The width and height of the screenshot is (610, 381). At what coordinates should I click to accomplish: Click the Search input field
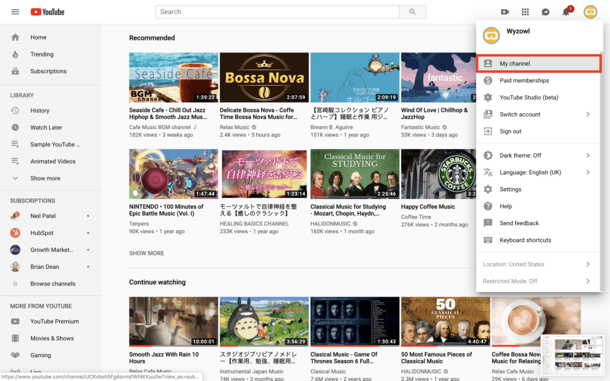(278, 12)
